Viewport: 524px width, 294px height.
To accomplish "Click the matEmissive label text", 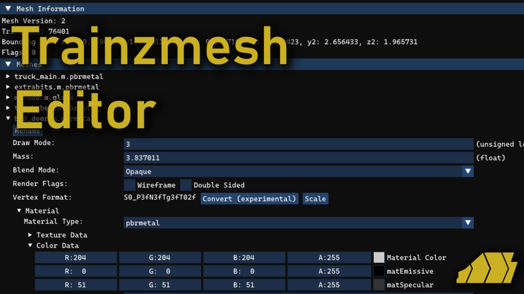I will coord(410,271).
